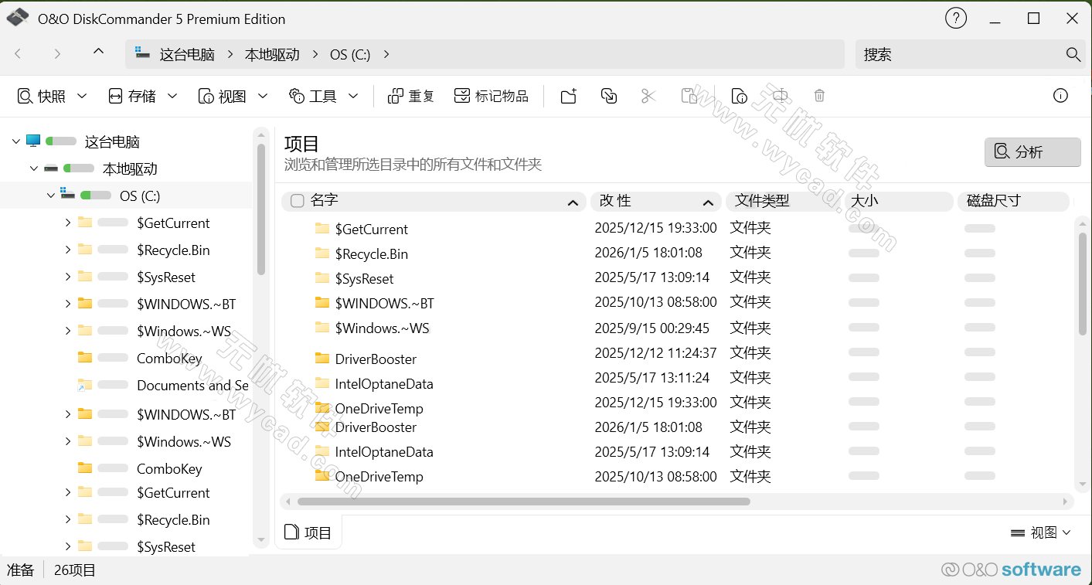Toggle the 名字 column sort arrow
The height and width of the screenshot is (585, 1092).
pyautogui.click(x=573, y=201)
